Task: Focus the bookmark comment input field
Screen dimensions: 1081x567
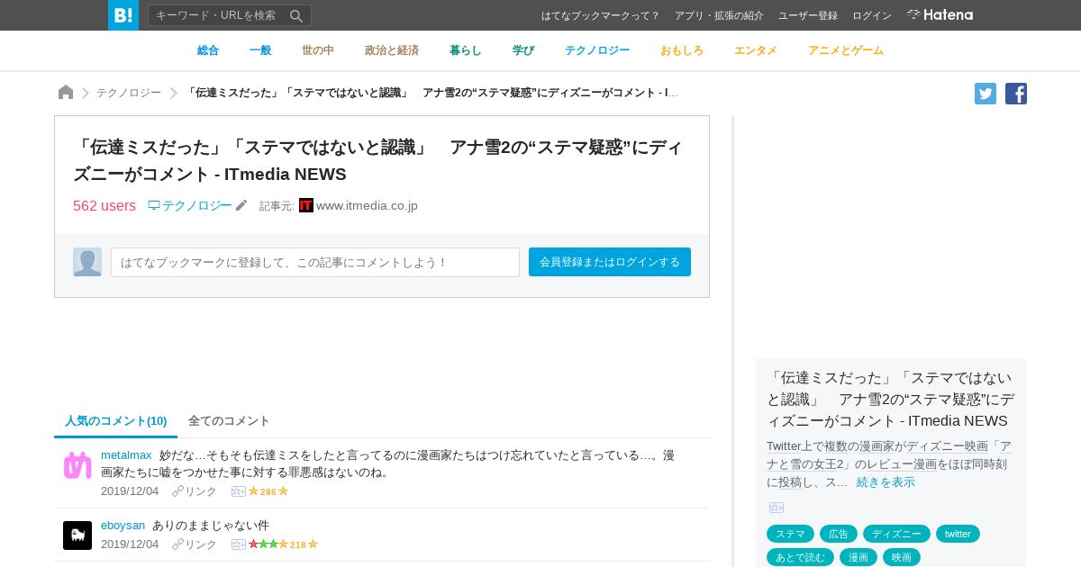Action: click(x=315, y=262)
